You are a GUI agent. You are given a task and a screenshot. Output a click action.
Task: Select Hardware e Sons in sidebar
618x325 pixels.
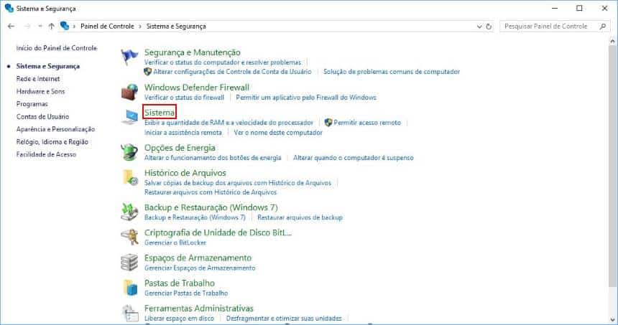click(x=40, y=91)
